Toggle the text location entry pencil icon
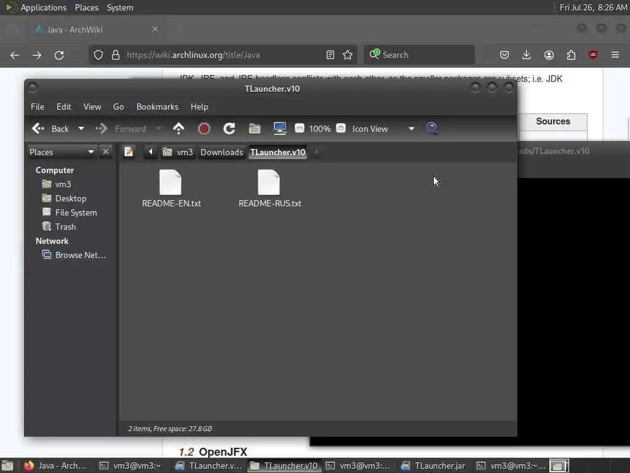The height and width of the screenshot is (473, 630). [x=129, y=152]
